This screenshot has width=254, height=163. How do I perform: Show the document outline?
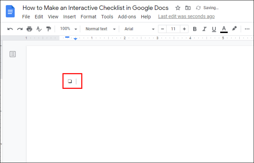coord(13,54)
